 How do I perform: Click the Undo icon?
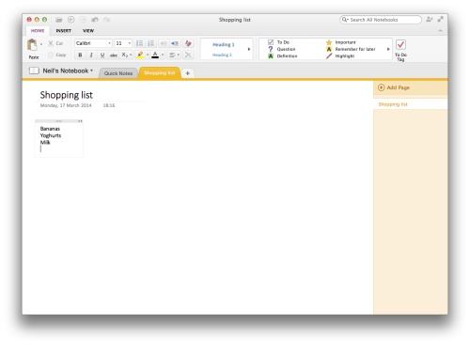[95, 20]
